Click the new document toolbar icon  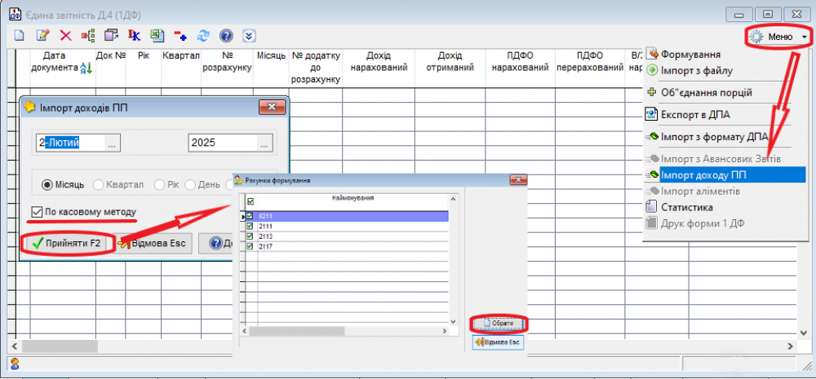pyautogui.click(x=19, y=36)
